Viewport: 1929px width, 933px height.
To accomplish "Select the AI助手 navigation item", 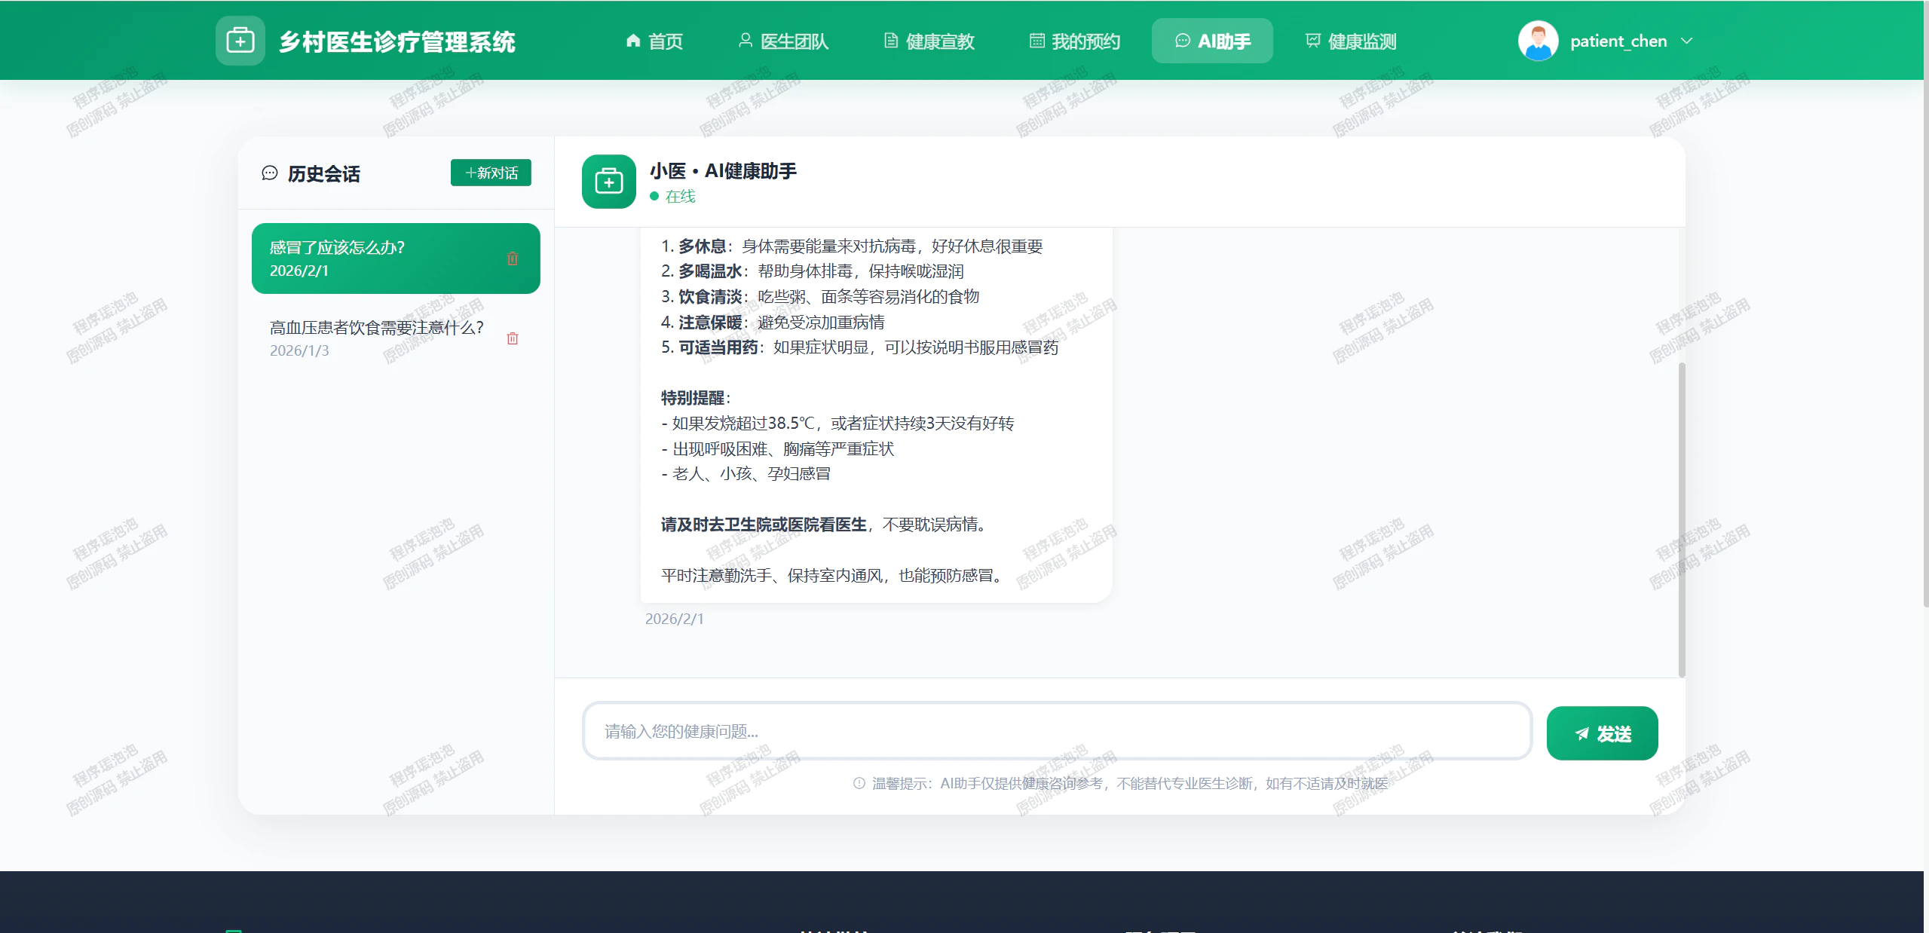I will [1212, 41].
